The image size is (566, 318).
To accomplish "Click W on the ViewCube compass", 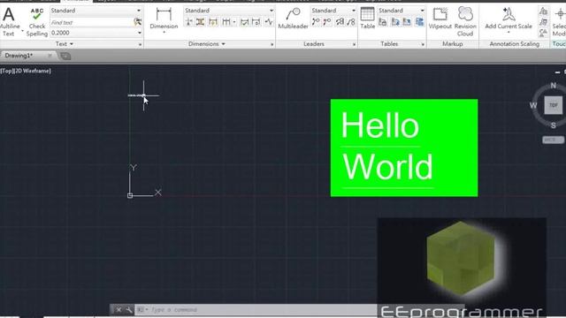I will pyautogui.click(x=533, y=105).
